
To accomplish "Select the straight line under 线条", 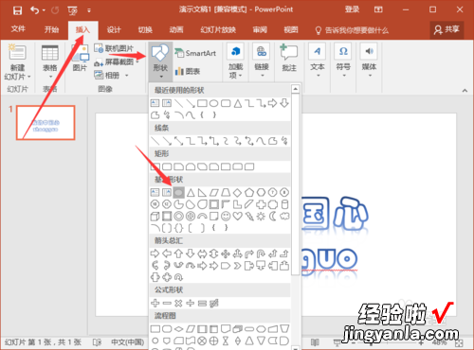I will (x=155, y=141).
